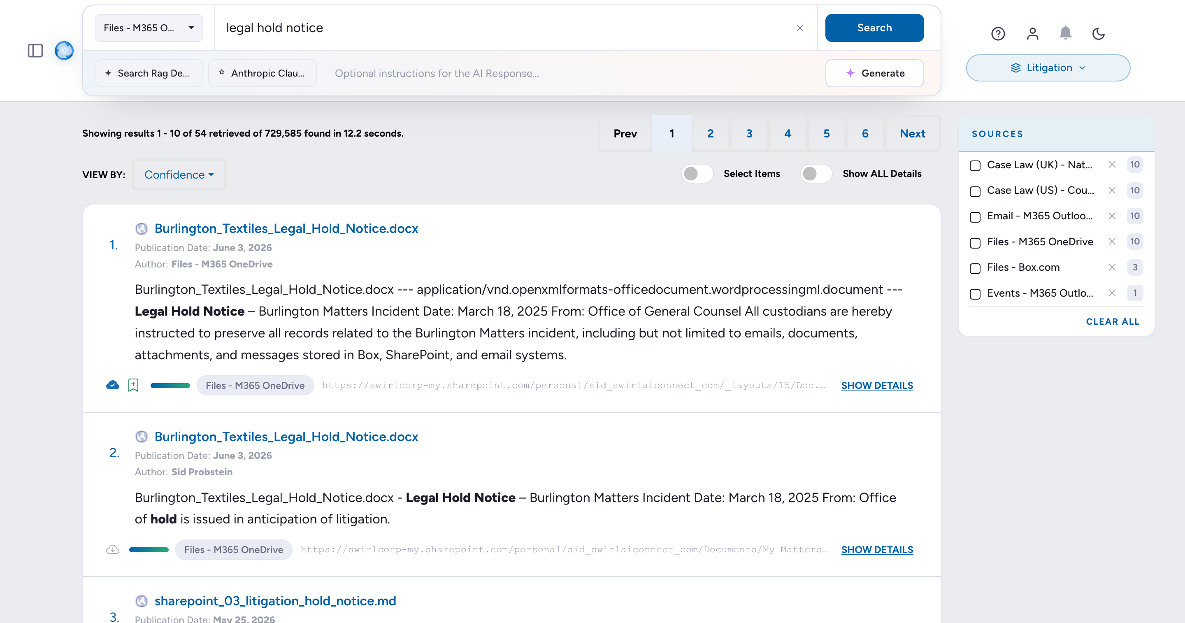
Task: Remove the Events - M365 Outlook source with X
Action: 1112,293
